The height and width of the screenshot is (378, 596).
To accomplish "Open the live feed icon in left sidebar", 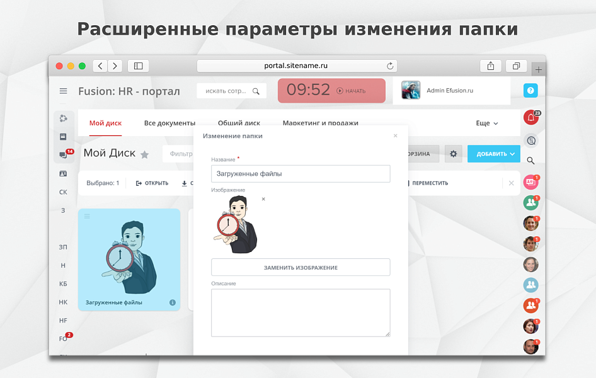I will pyautogui.click(x=63, y=118).
